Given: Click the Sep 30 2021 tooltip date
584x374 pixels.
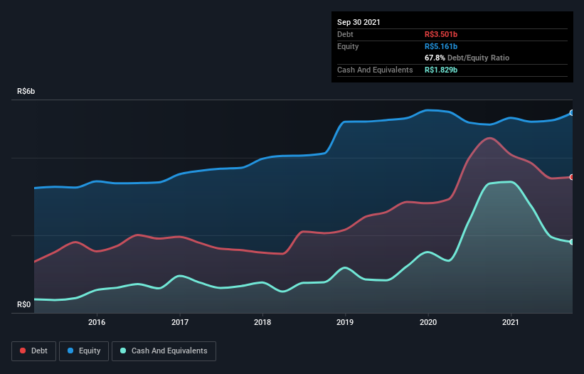Looking at the screenshot, I should click(x=359, y=22).
